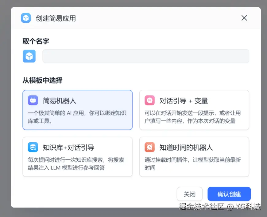Close the 创建简易应用 dialog with X
This screenshot has height=217, width=267.
(x=244, y=18)
